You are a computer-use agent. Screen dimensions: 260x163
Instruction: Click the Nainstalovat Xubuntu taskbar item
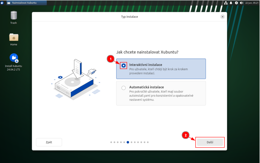(26, 3)
